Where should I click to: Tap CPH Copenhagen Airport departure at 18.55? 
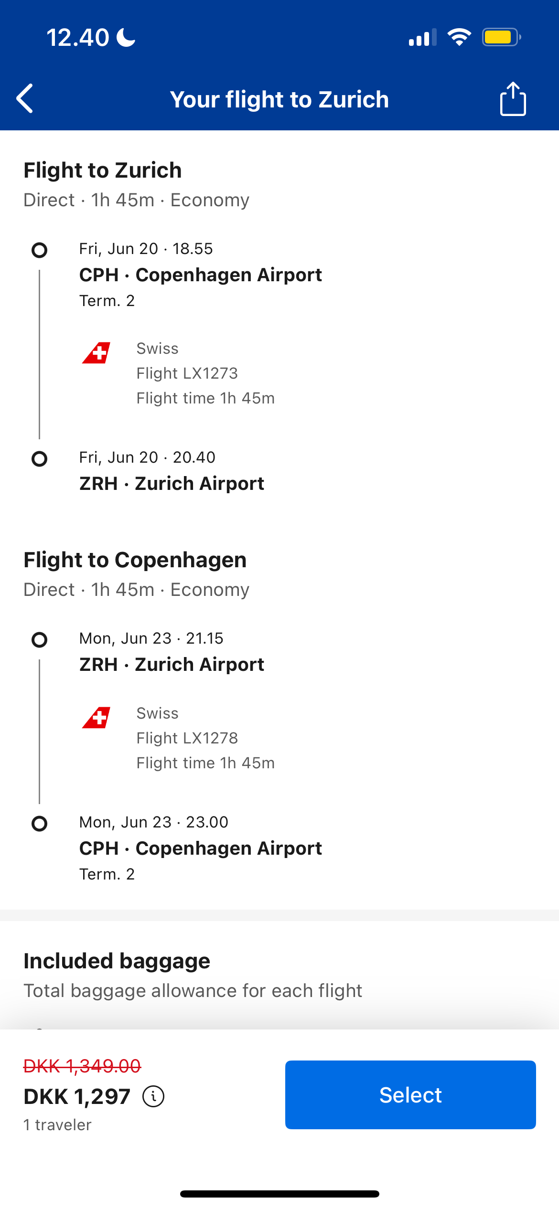pos(201,275)
